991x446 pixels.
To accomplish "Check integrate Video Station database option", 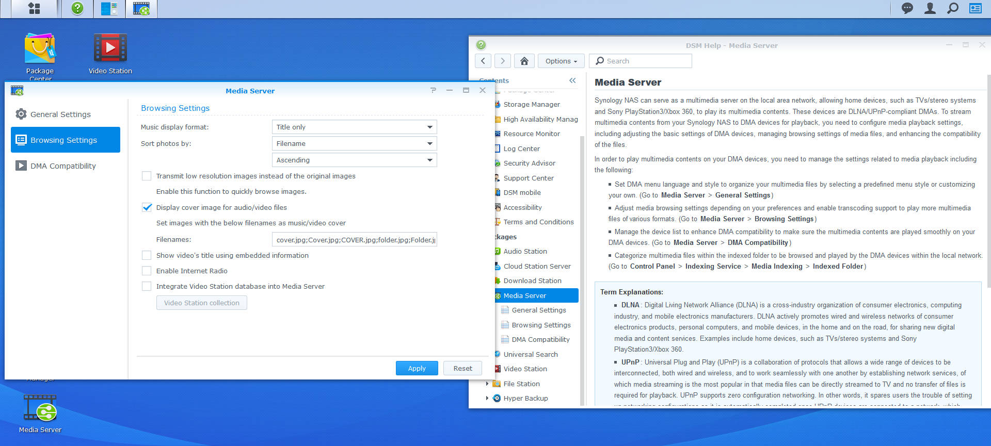I will [x=147, y=286].
